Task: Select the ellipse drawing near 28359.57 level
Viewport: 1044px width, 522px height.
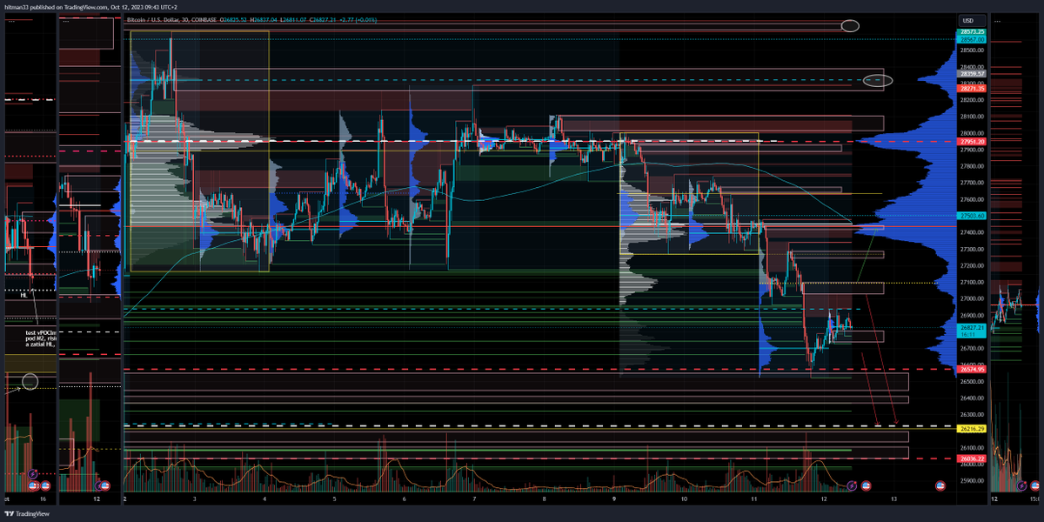Action: click(x=878, y=81)
